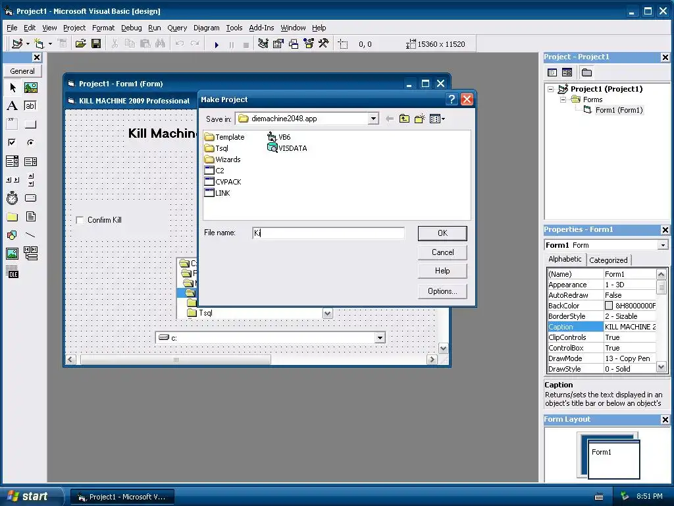Click the File name input field
This screenshot has height=506, width=674.
pos(328,233)
